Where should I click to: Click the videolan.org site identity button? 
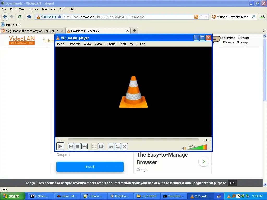coord(49,17)
